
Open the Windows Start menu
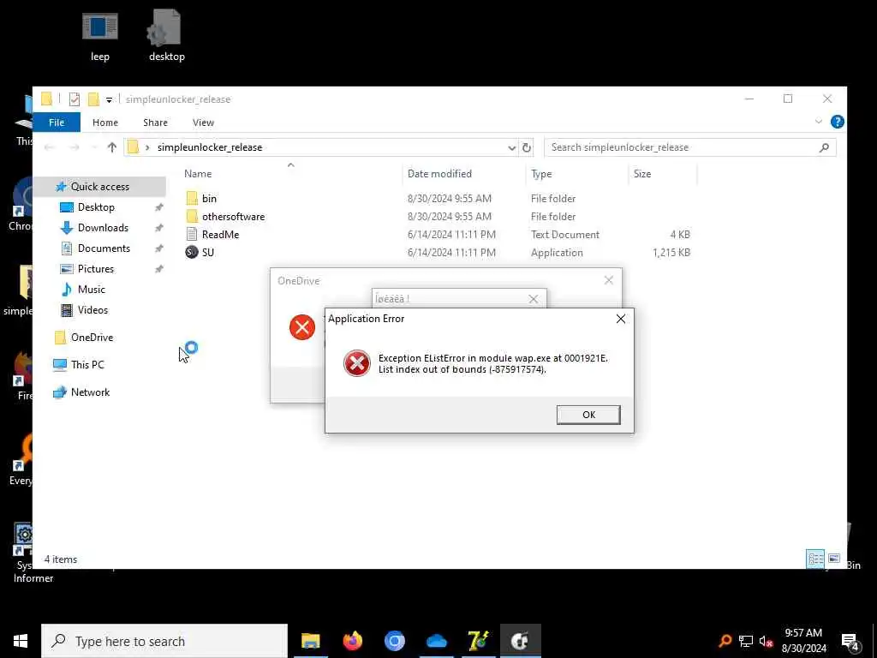coord(21,641)
